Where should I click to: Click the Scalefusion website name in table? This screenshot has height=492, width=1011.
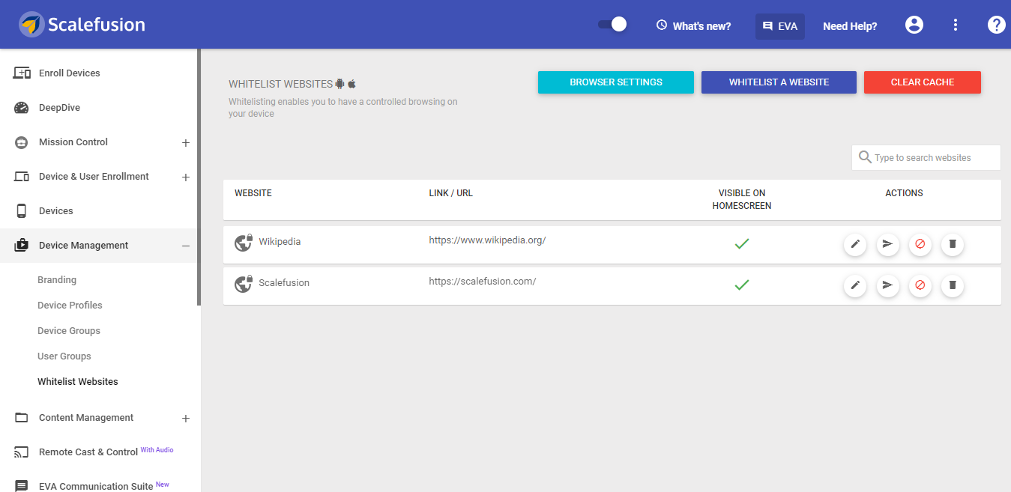click(x=284, y=283)
